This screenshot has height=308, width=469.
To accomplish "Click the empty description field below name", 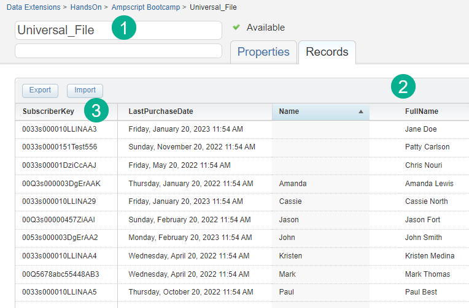I will coord(118,51).
